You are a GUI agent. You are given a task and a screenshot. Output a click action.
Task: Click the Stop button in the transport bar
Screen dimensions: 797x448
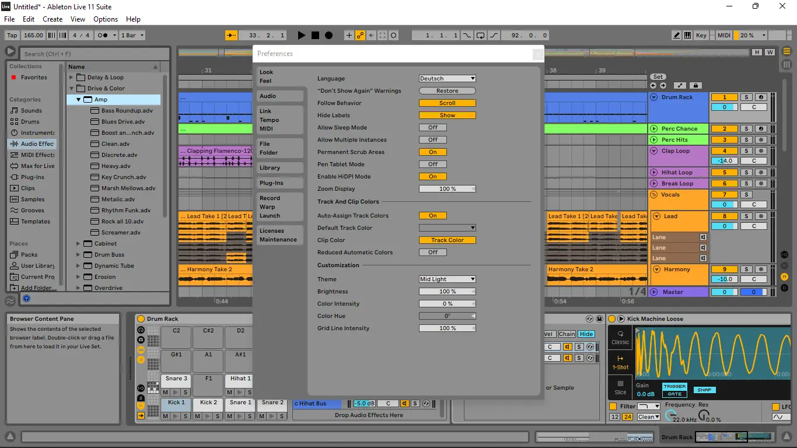[315, 36]
